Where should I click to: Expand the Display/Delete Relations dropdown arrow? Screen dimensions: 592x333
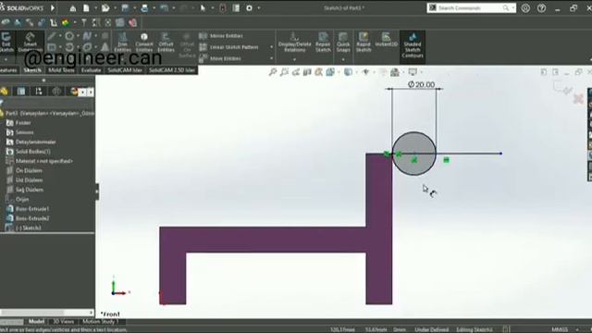coord(294,59)
